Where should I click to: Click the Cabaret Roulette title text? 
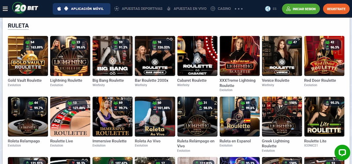[192, 80]
